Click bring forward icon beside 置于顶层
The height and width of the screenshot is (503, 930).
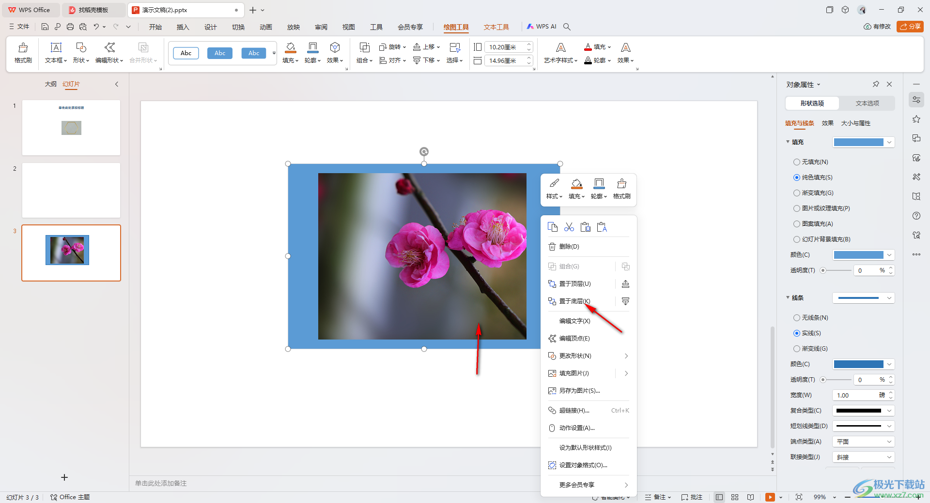[625, 284]
